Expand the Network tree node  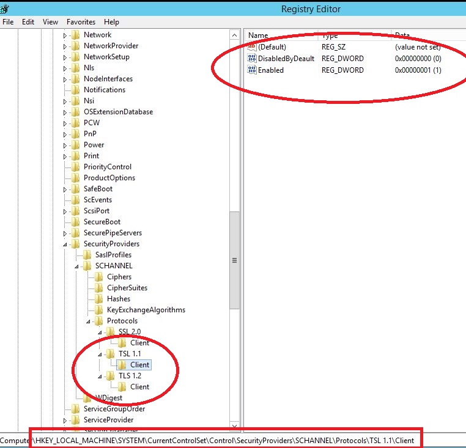pos(65,35)
